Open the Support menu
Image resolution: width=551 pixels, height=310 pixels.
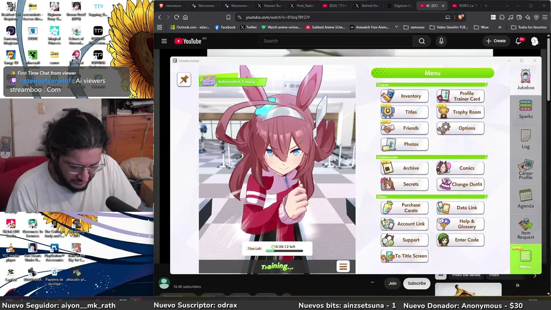pos(405,240)
